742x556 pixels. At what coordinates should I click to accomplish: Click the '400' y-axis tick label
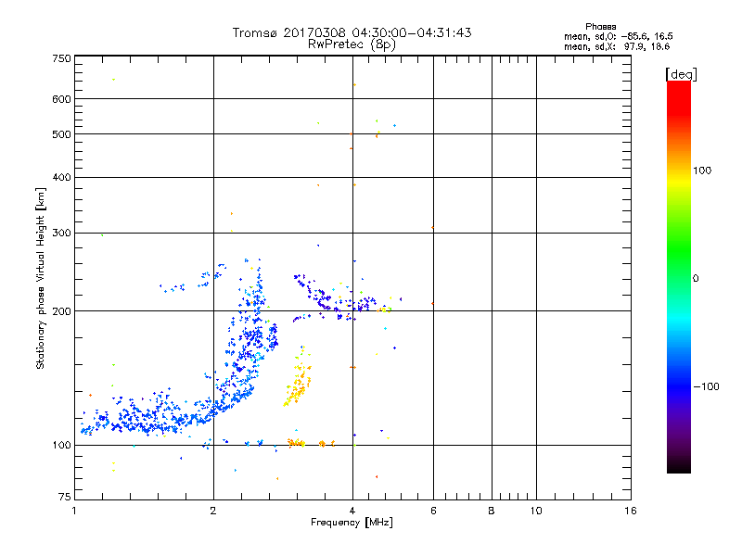coord(61,177)
